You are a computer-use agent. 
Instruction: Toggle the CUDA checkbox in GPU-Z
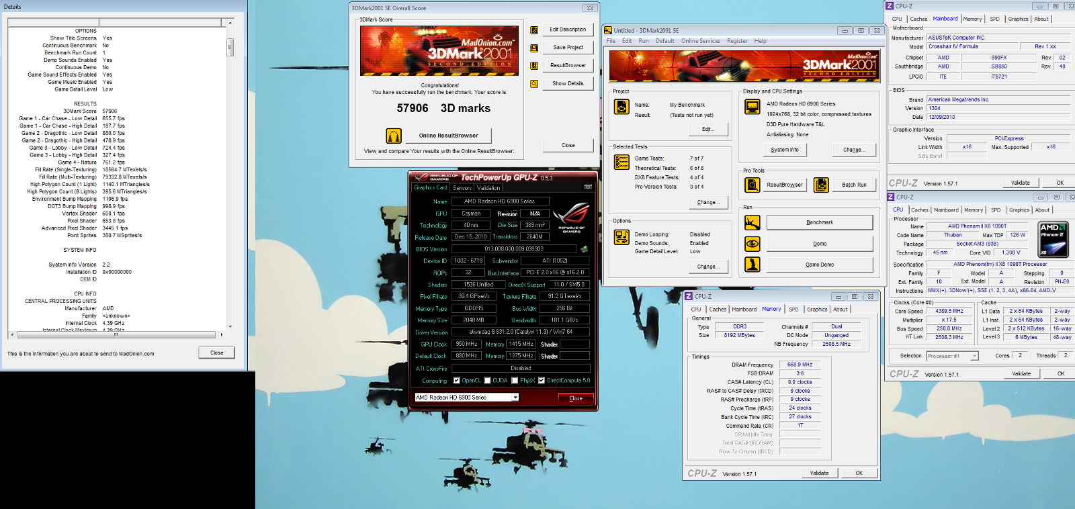[x=488, y=381]
